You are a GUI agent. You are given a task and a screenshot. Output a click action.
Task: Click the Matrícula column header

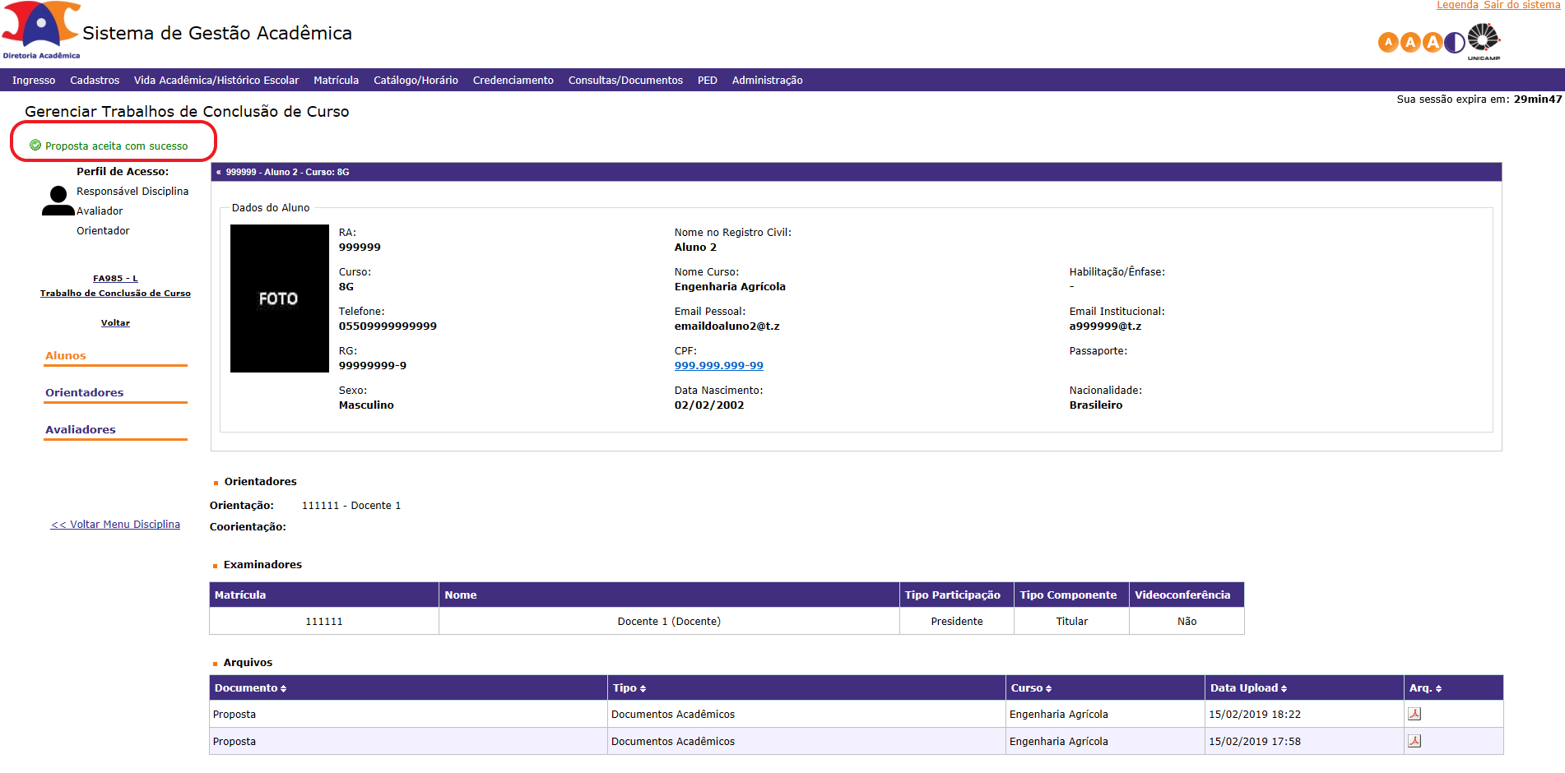pos(324,595)
